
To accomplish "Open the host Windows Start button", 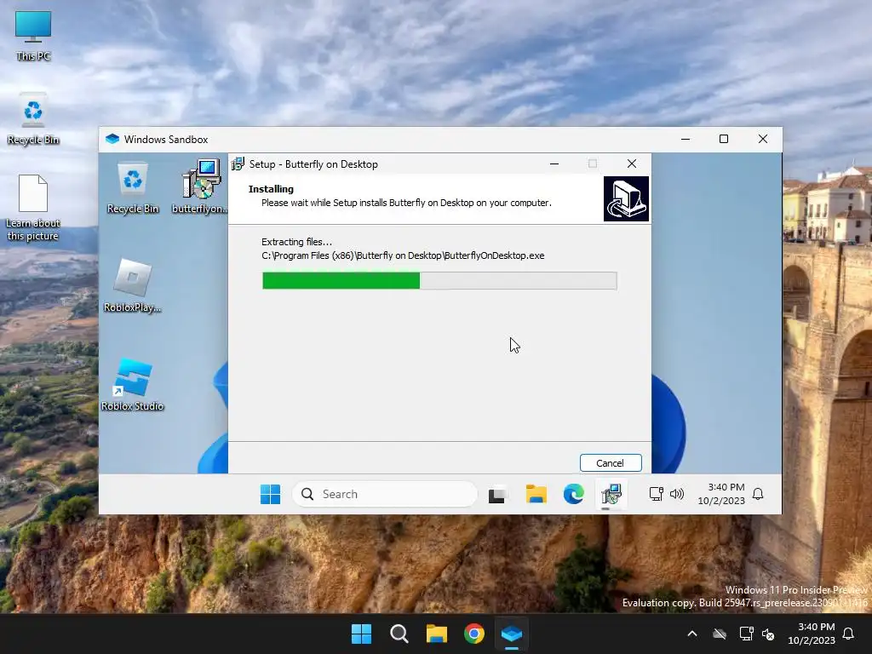I will [x=361, y=634].
